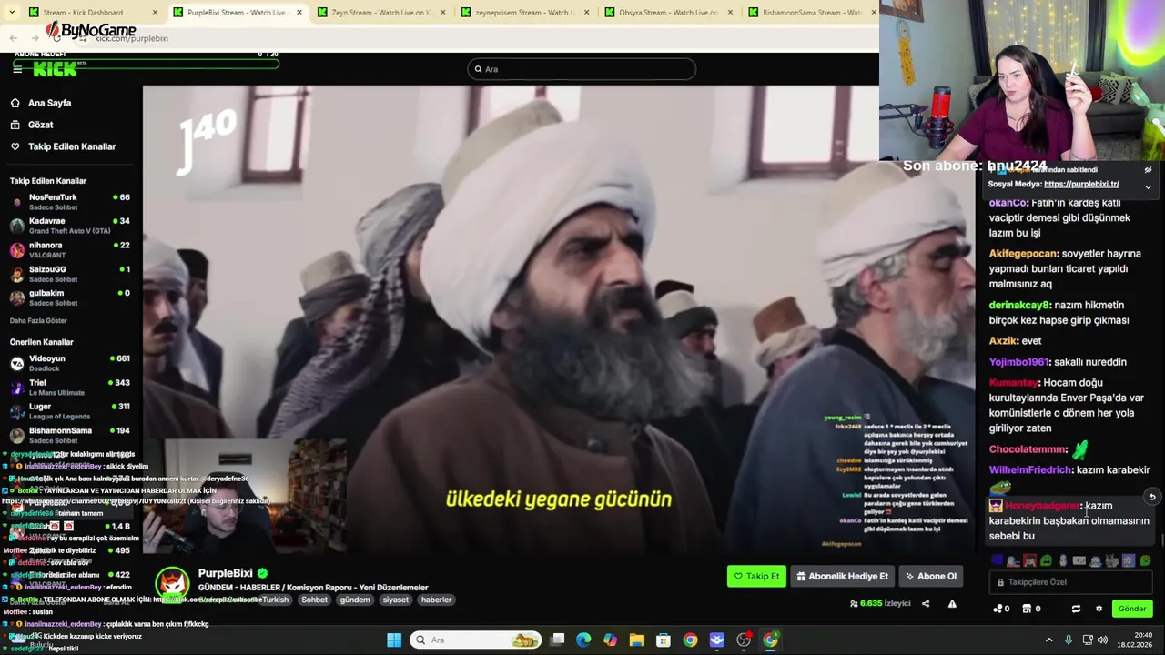Open SaizouGG channel in sidebar

(x=70, y=274)
